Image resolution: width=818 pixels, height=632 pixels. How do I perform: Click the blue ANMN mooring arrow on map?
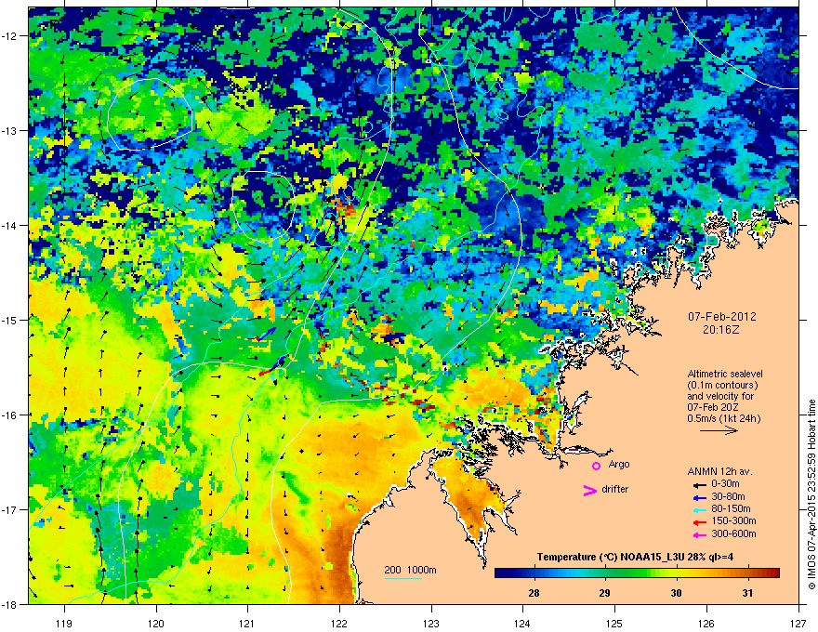267,334
